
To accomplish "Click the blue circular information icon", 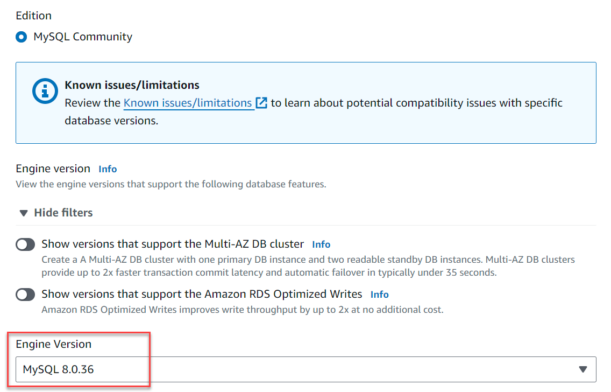I will coord(45,91).
